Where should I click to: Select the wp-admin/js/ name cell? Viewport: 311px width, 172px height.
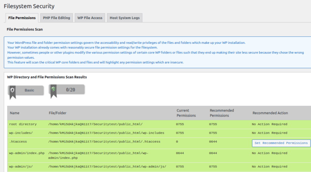pyautogui.click(x=21, y=167)
